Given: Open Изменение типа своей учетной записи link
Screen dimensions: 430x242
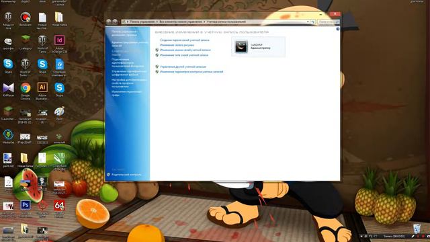Looking at the screenshot, I should click(184, 55).
